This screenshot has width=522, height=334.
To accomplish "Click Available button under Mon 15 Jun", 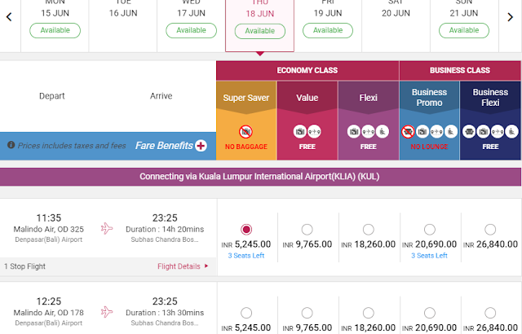I will (55, 30).
